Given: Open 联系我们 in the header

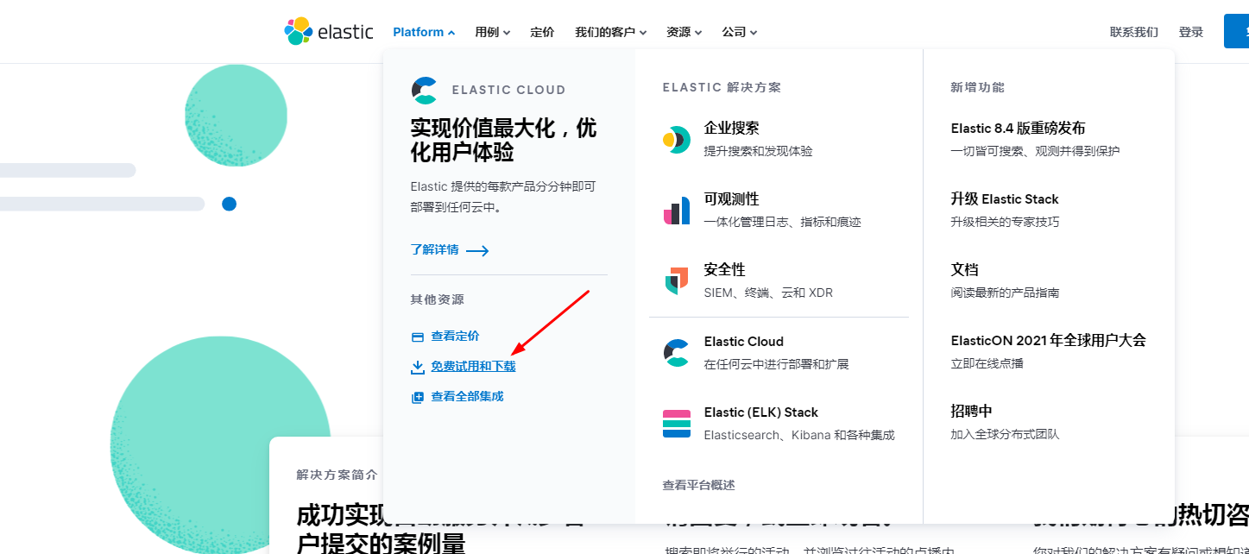Looking at the screenshot, I should tap(1134, 32).
